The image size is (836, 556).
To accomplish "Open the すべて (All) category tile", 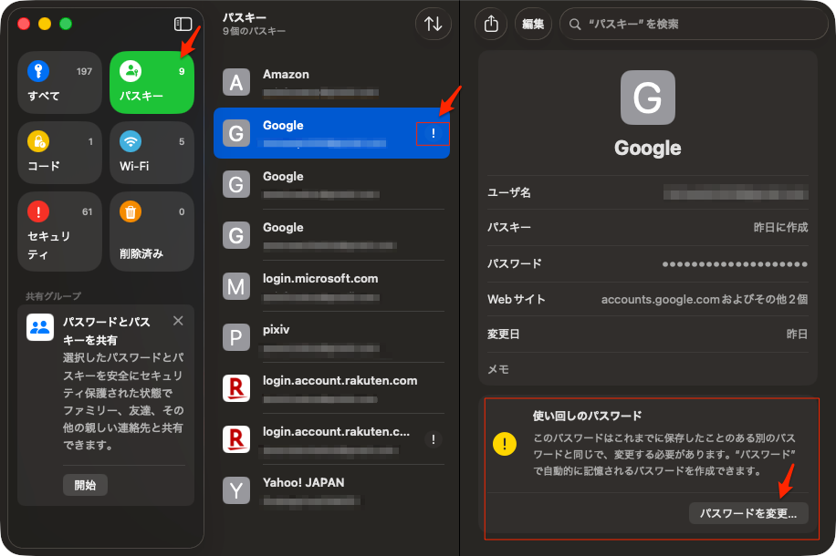I will coord(59,82).
